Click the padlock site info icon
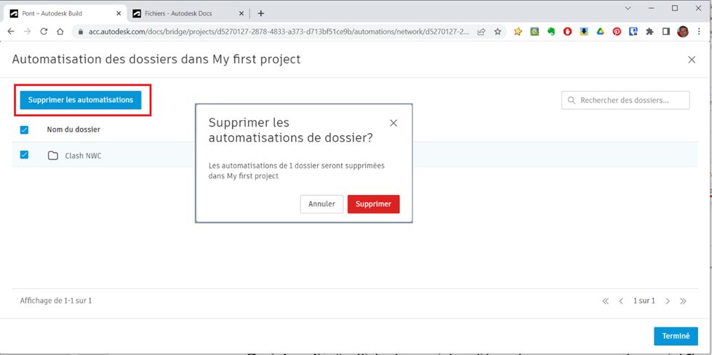 click(81, 32)
